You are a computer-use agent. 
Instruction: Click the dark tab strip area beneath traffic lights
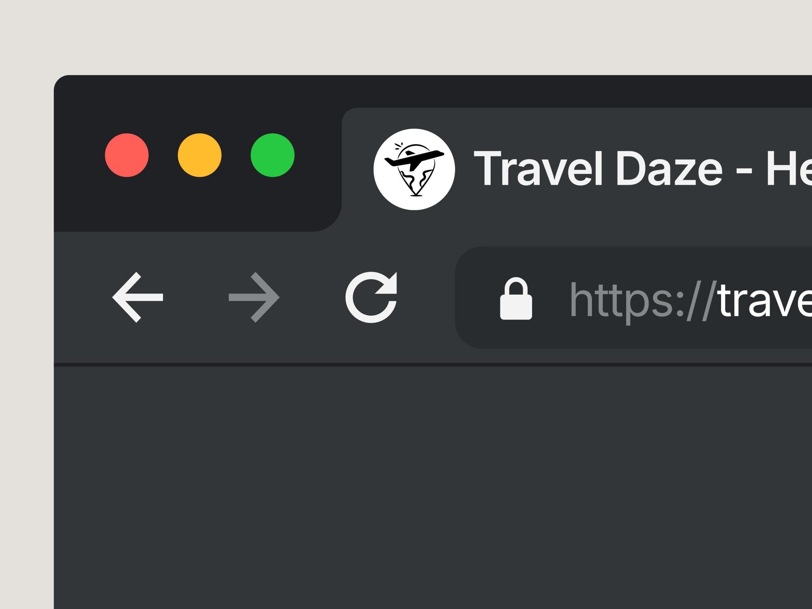coord(198,206)
